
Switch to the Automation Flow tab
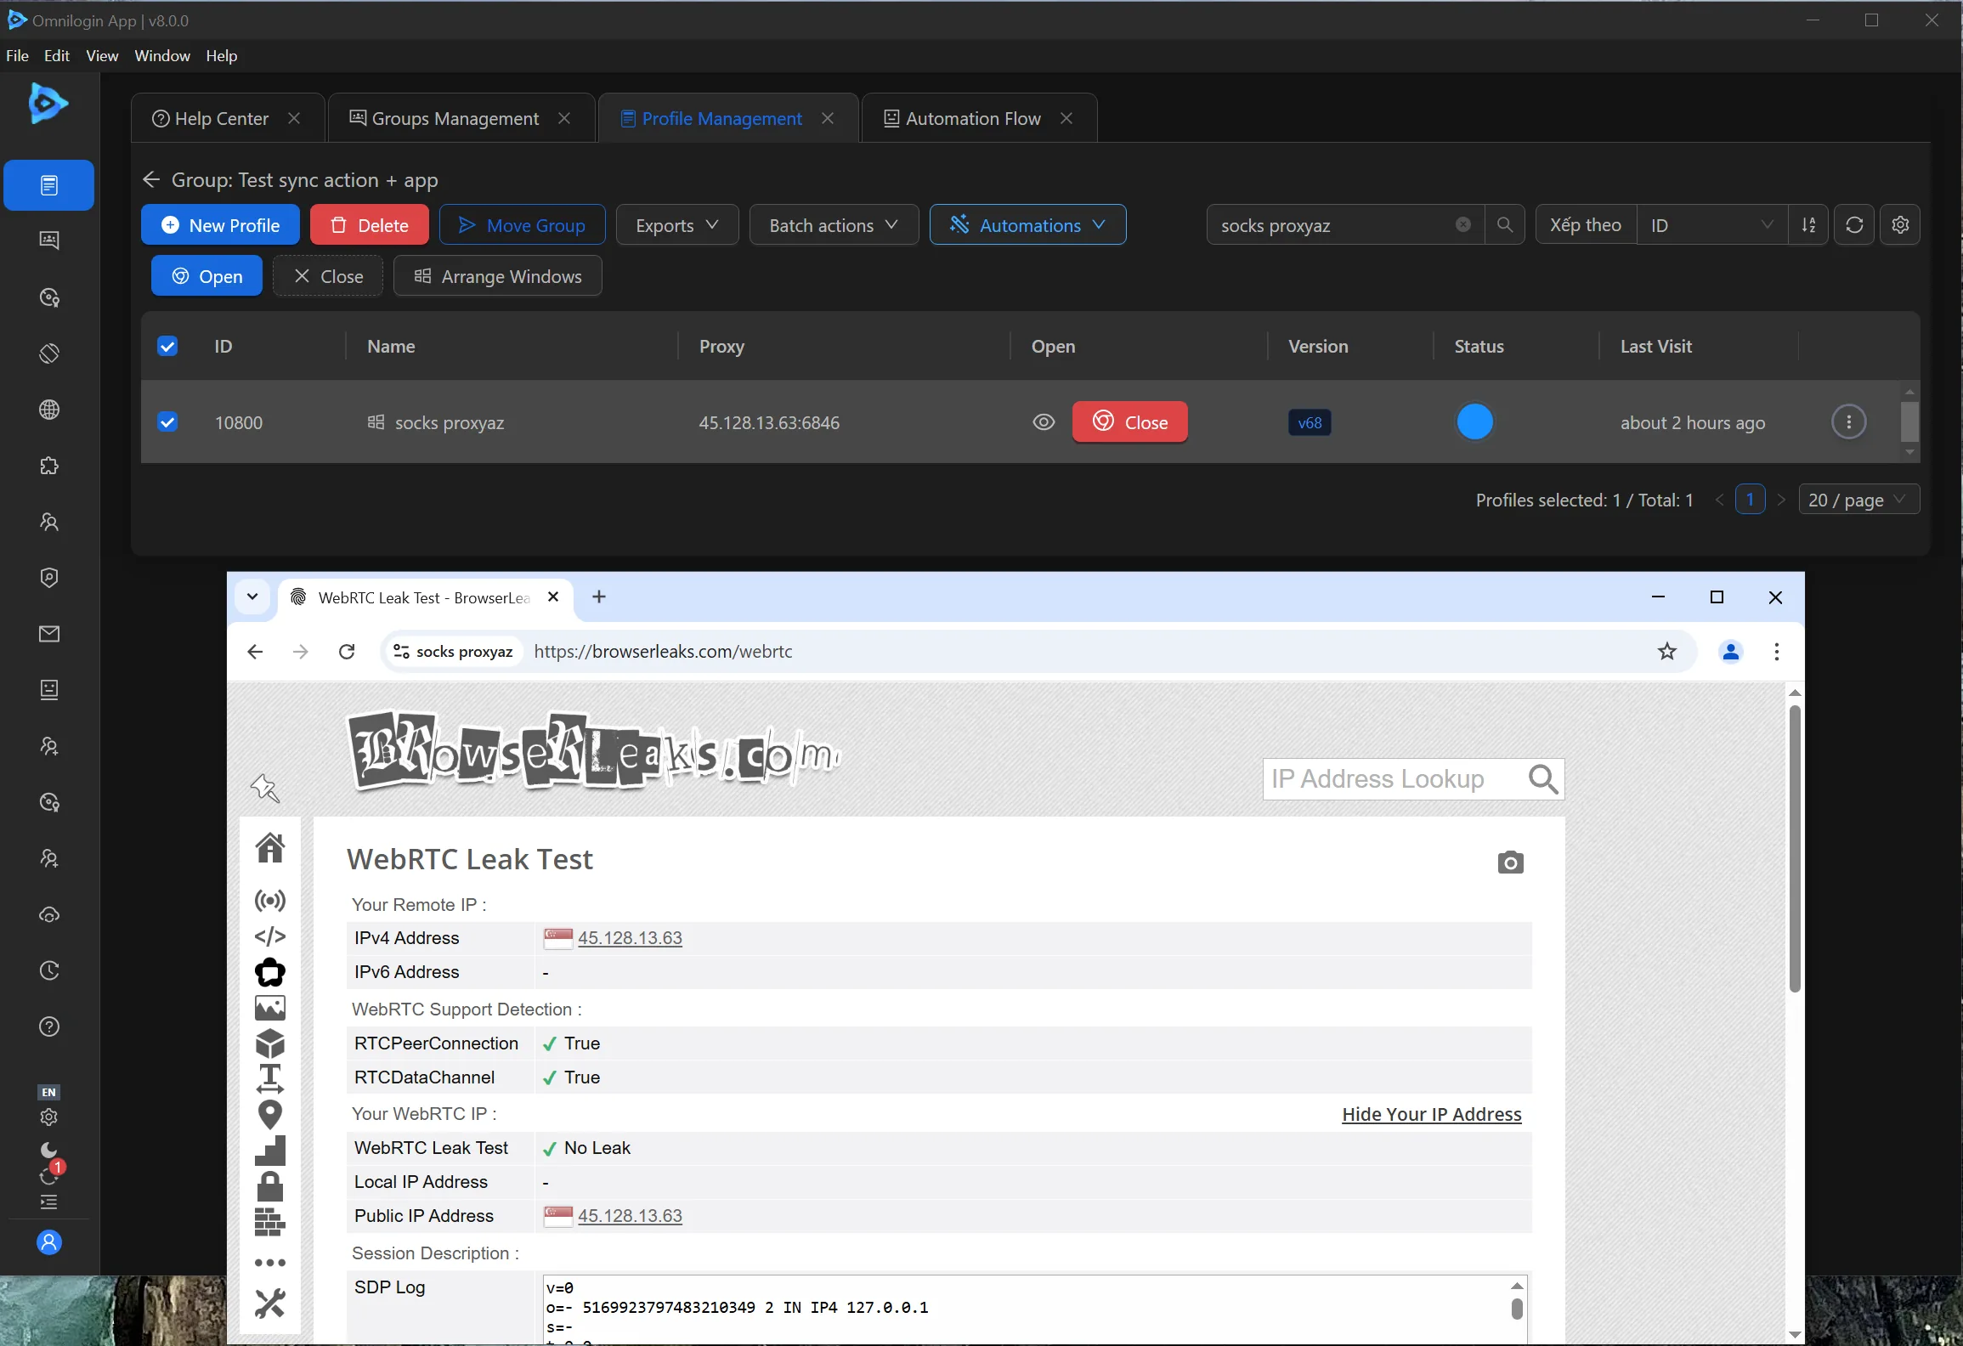click(x=972, y=119)
